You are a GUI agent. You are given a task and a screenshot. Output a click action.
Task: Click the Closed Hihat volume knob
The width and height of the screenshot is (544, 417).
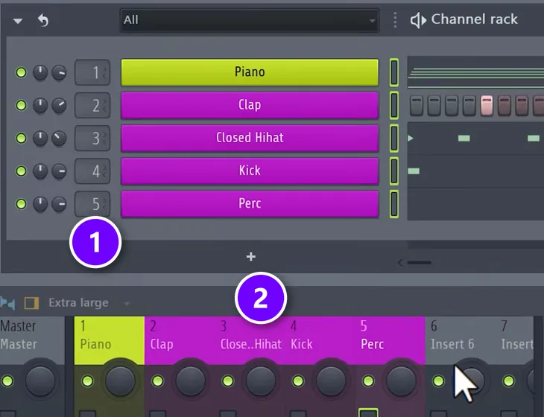(59, 138)
